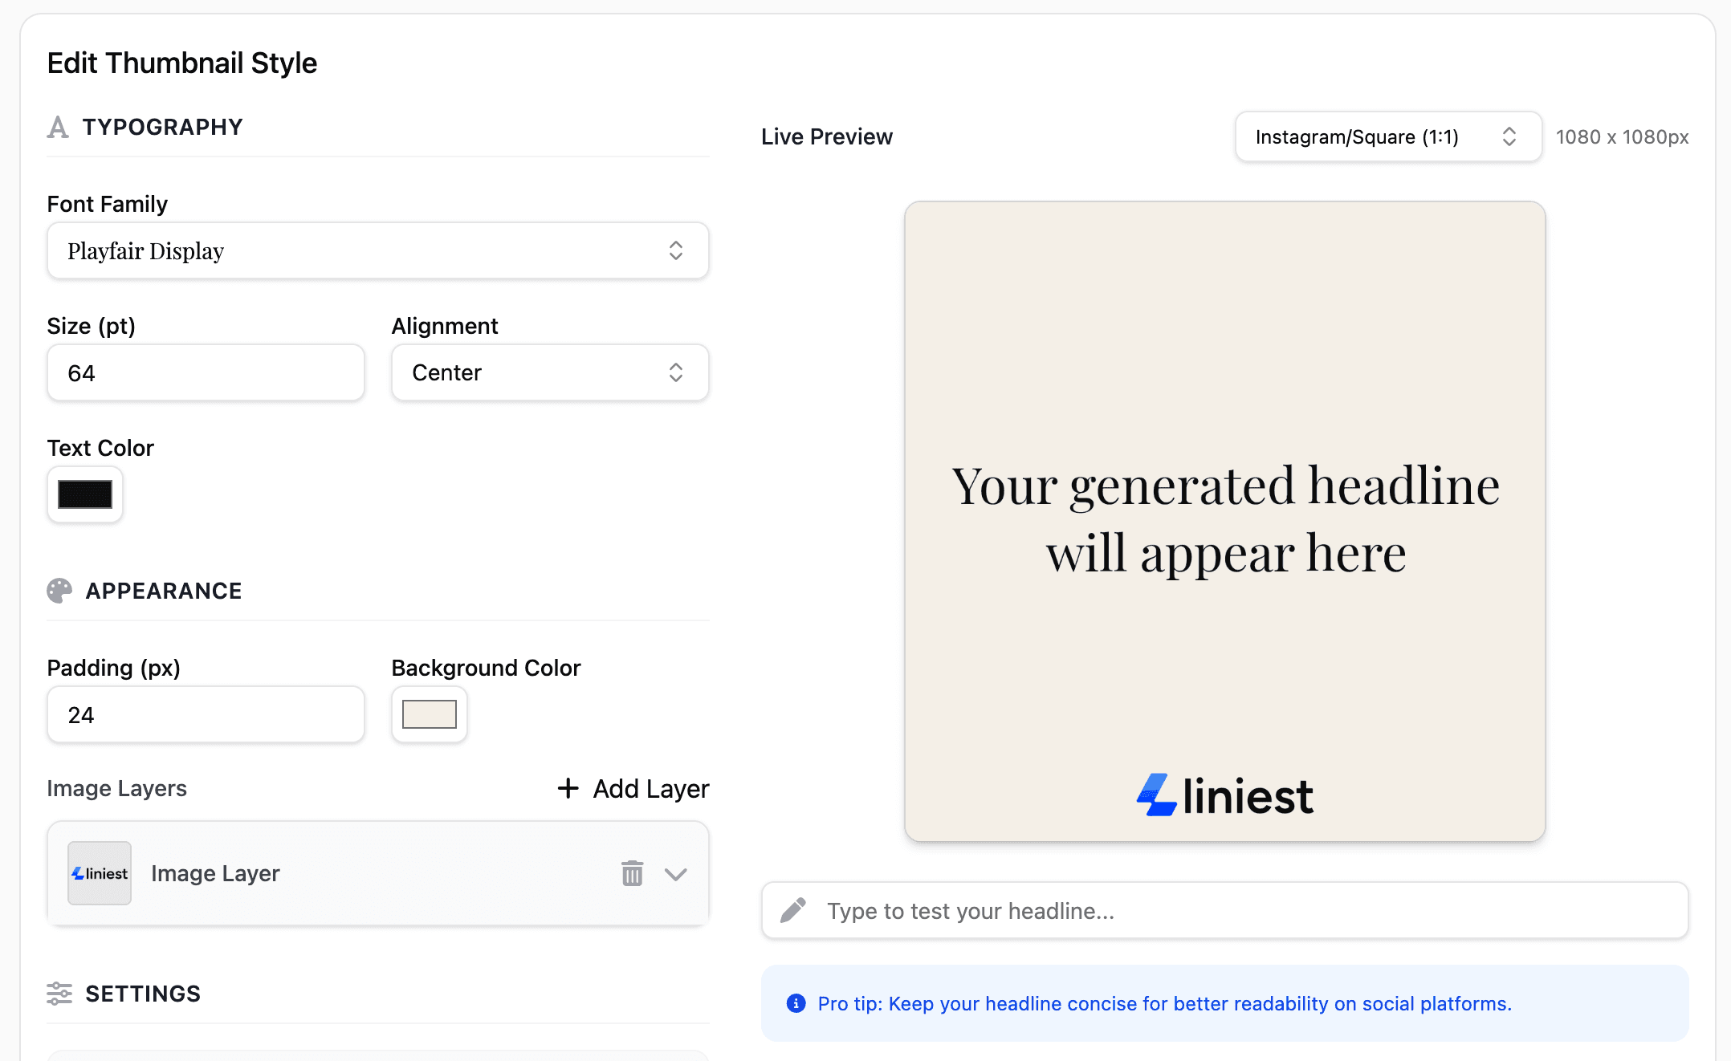Delete the Image Layer via trash icon

pyautogui.click(x=633, y=873)
